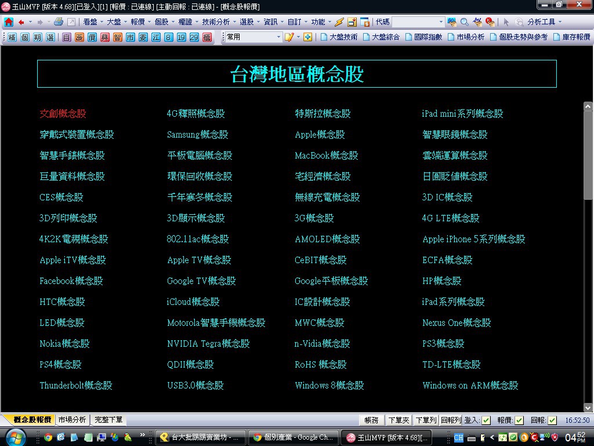
Task: Click the magnifier search icon beside 代碼
Action: pyautogui.click(x=464, y=22)
